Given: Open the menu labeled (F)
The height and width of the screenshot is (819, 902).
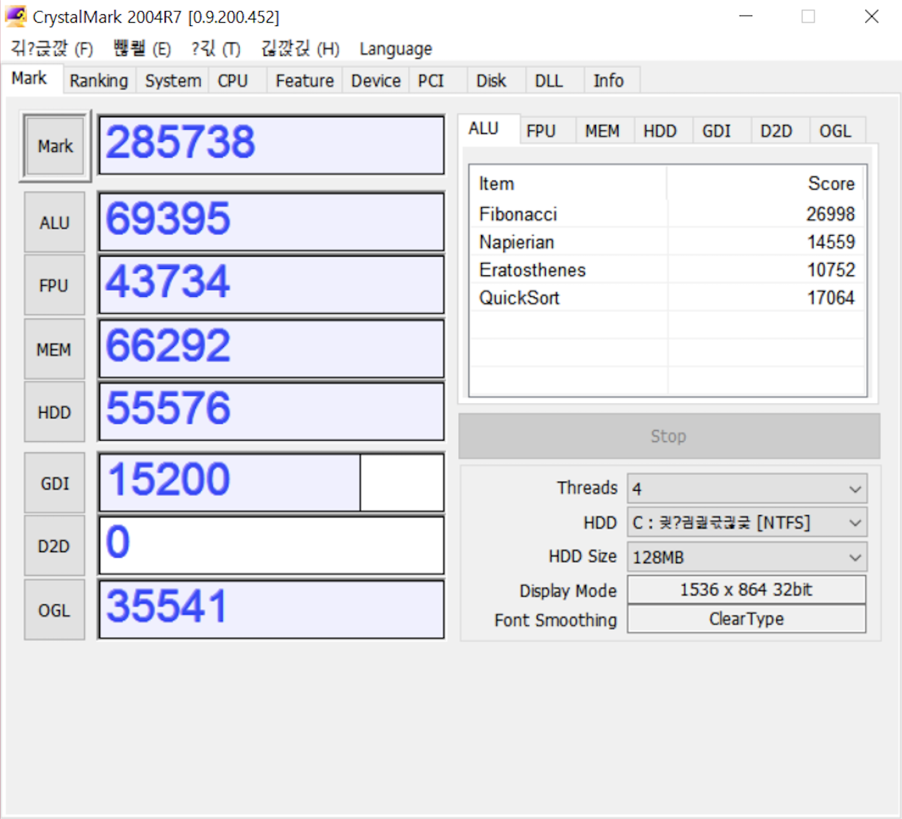Looking at the screenshot, I should click(x=52, y=49).
